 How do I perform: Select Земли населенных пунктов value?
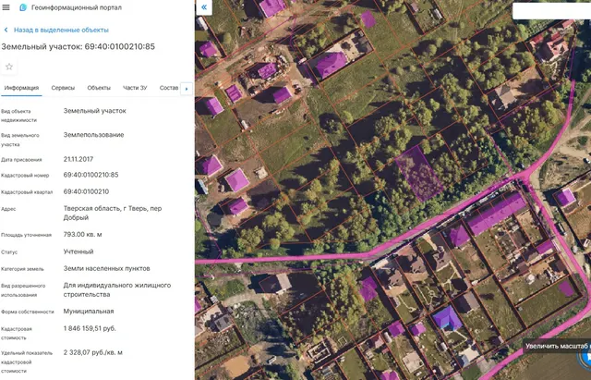[x=107, y=269]
